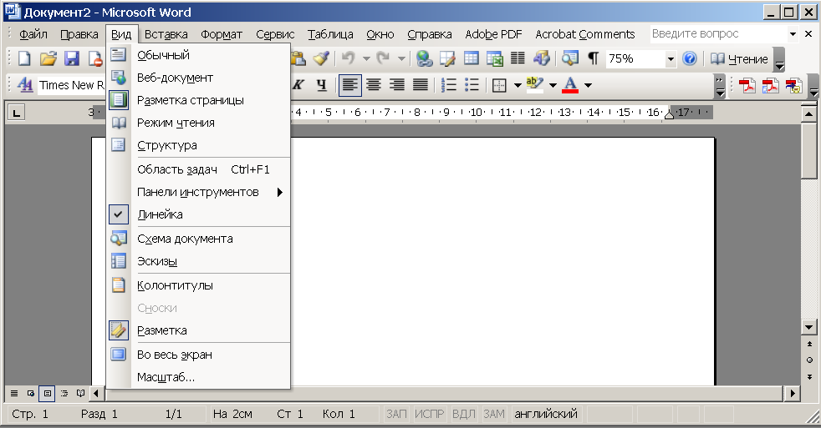
Task: Click the yellow Highlight marker icon
Action: click(x=534, y=84)
